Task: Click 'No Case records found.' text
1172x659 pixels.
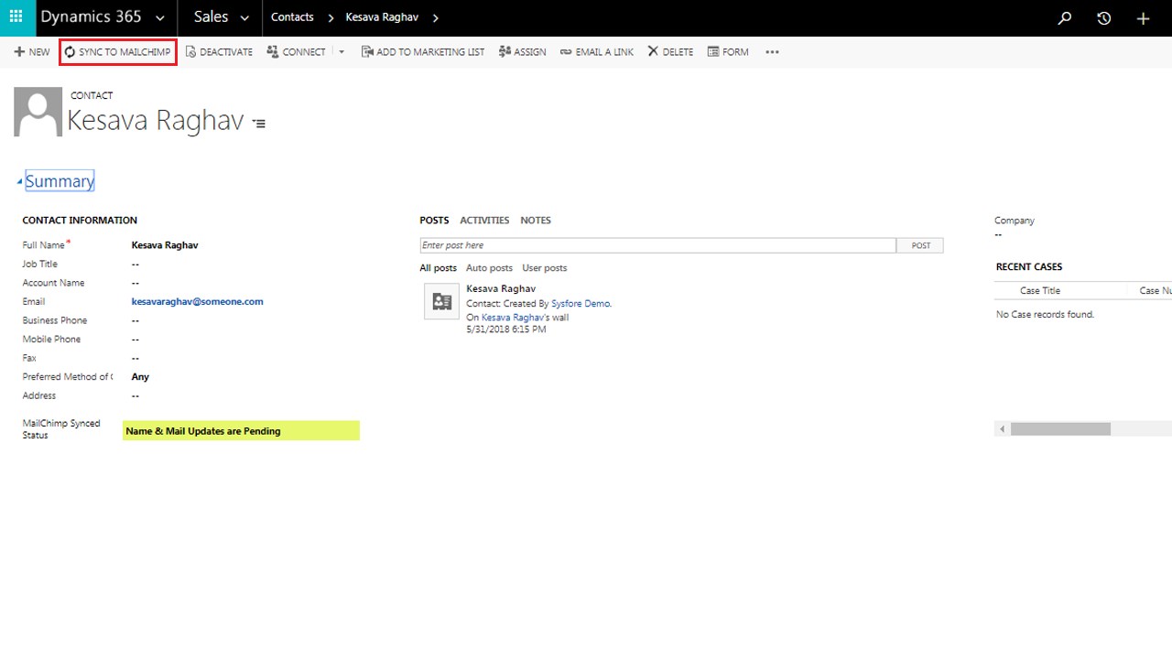Action: click(x=1045, y=315)
